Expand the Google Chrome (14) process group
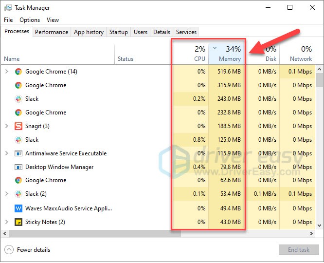 coord(6,72)
